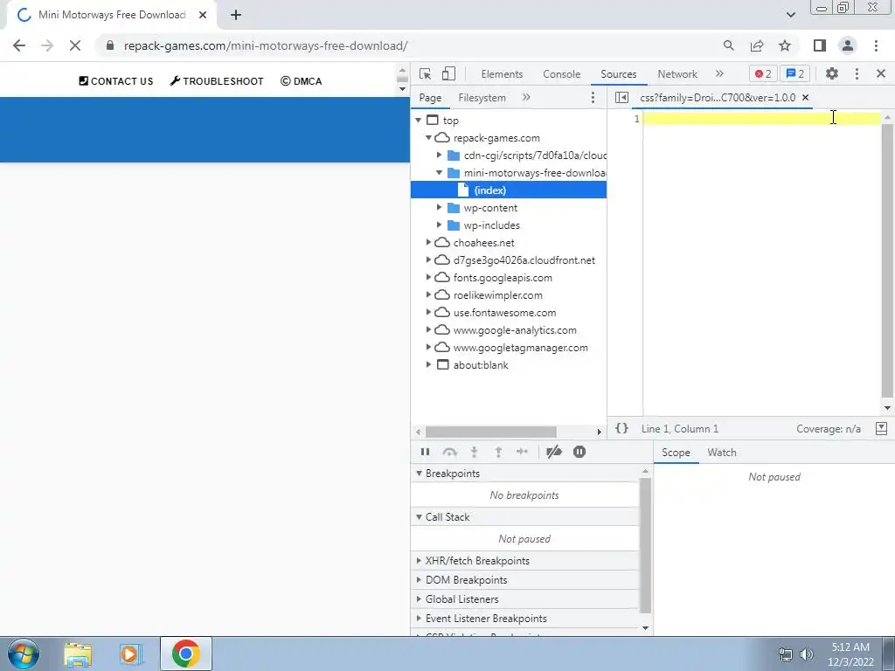This screenshot has height=671, width=895.
Task: Click the blue issues counter badge
Action: point(795,73)
